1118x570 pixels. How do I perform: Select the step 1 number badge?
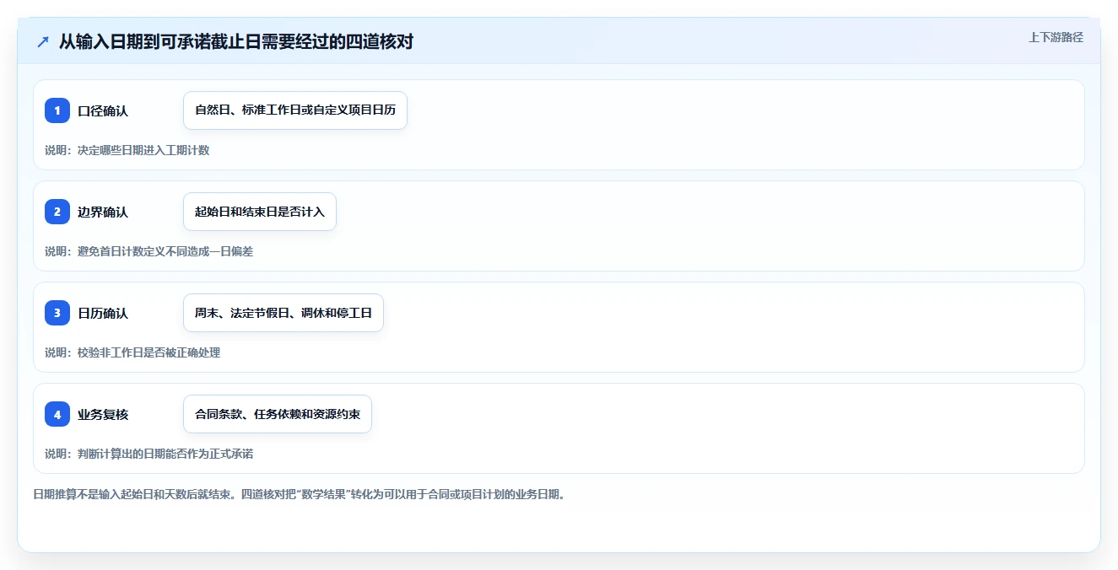(57, 110)
